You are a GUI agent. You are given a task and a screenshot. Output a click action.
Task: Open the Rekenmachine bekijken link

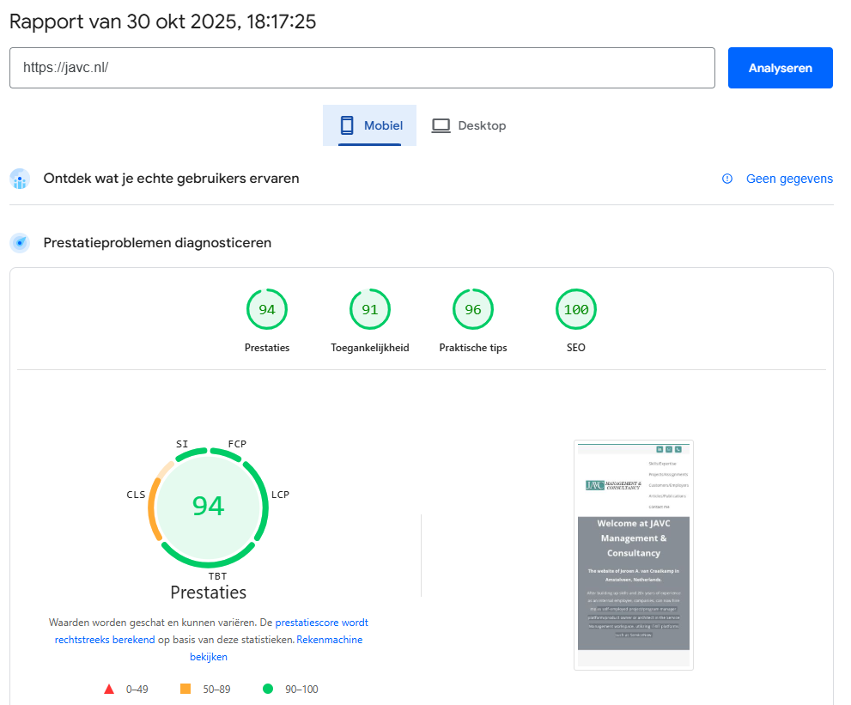329,640
